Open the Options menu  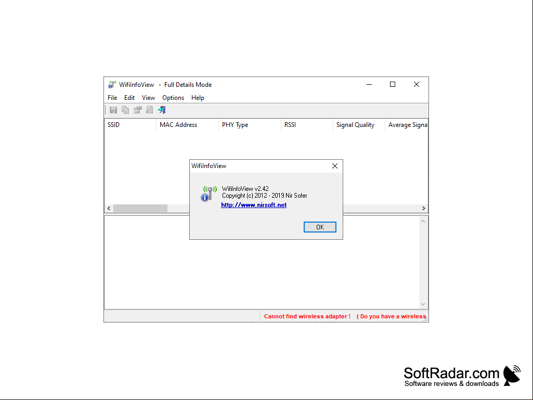[x=173, y=98]
